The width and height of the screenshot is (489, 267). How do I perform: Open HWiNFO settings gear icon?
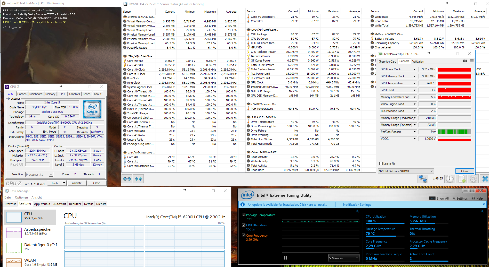pos(473,179)
